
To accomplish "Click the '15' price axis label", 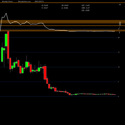I will [119, 52].
